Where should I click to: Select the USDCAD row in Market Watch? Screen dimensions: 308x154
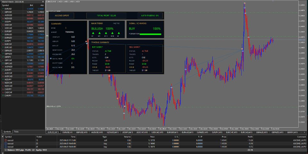point(23,28)
